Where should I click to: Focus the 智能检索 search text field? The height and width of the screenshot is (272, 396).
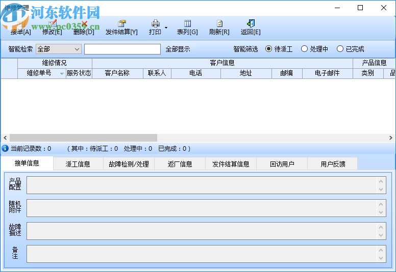coord(122,49)
